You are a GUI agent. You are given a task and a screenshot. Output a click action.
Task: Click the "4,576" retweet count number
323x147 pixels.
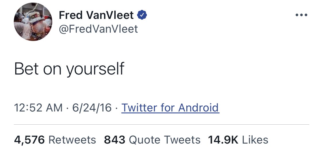(29, 140)
